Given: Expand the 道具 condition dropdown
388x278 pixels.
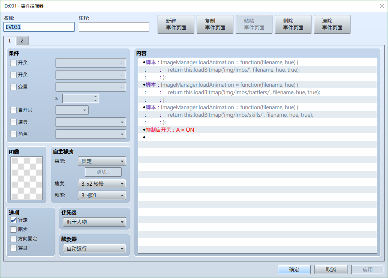Looking at the screenshot, I should pyautogui.click(x=91, y=122).
